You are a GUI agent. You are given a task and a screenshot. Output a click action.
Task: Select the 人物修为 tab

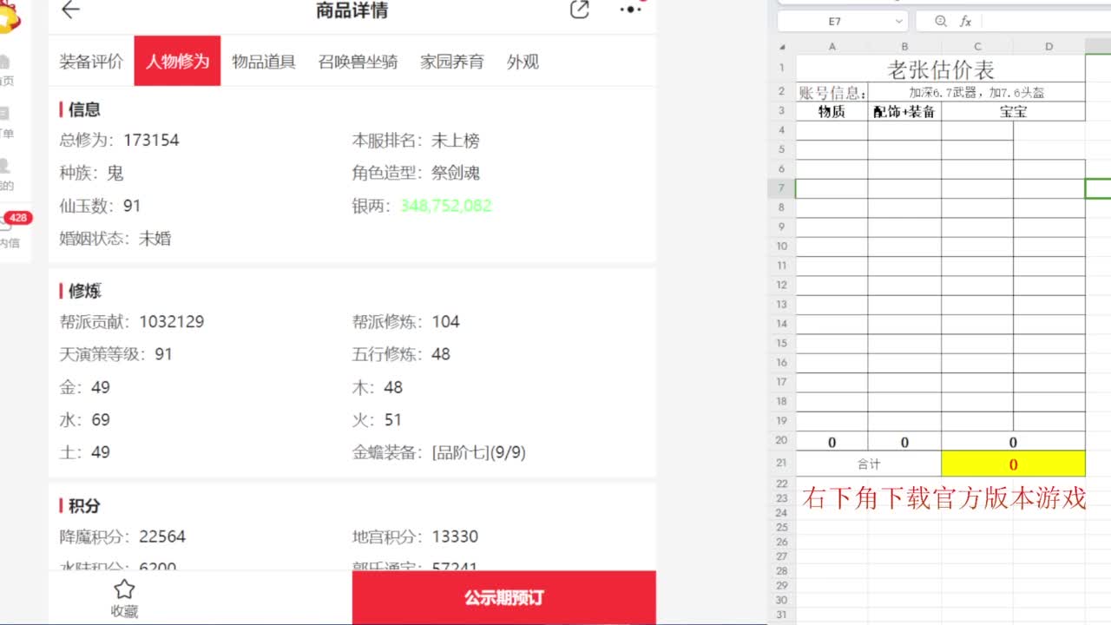(177, 62)
